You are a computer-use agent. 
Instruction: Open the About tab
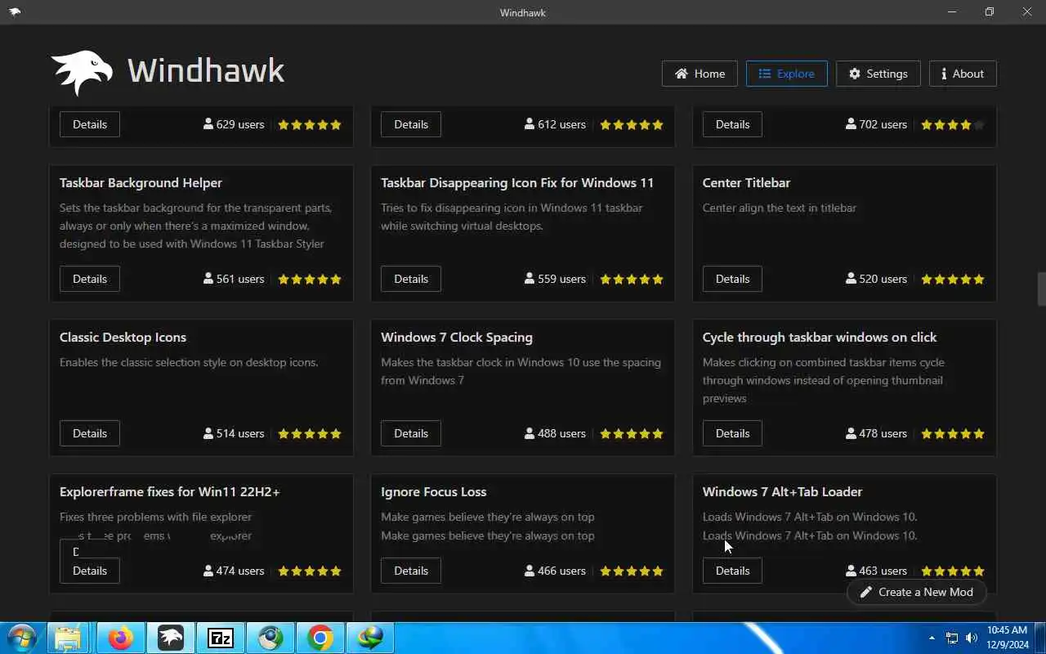point(963,74)
